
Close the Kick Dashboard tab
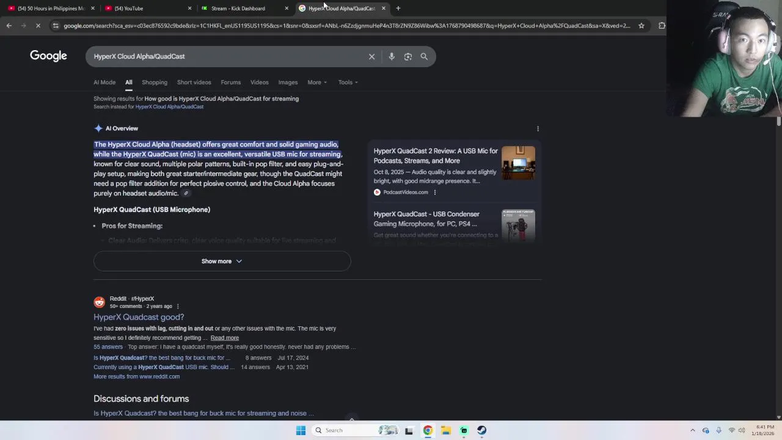(287, 9)
